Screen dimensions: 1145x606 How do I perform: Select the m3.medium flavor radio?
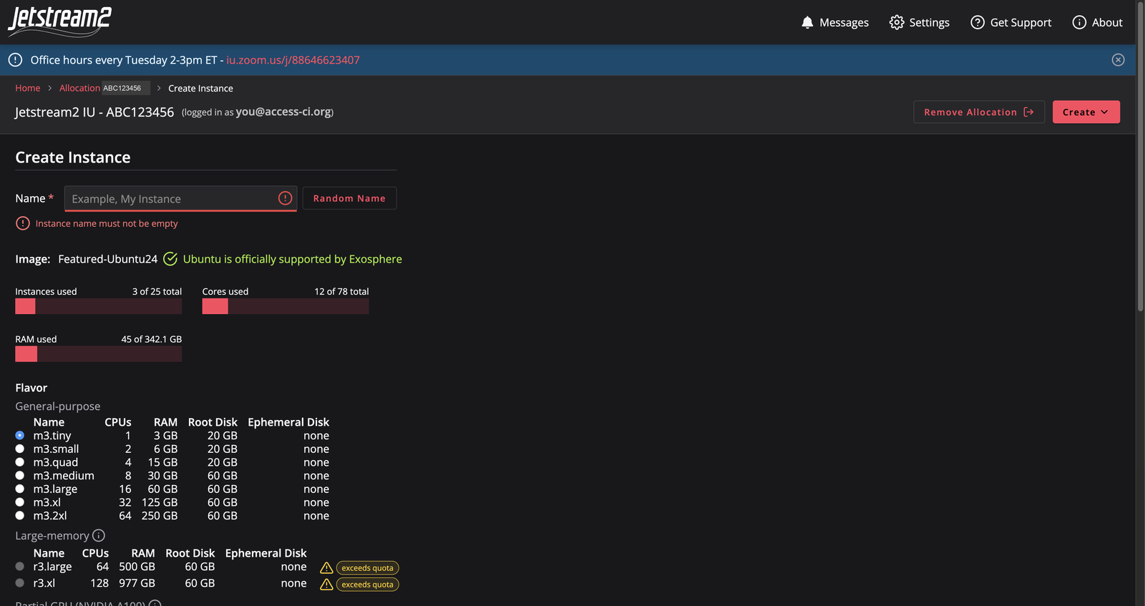tap(19, 475)
